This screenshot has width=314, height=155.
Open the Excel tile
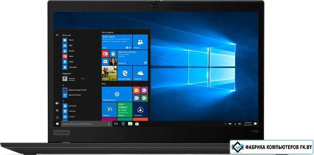point(144,98)
